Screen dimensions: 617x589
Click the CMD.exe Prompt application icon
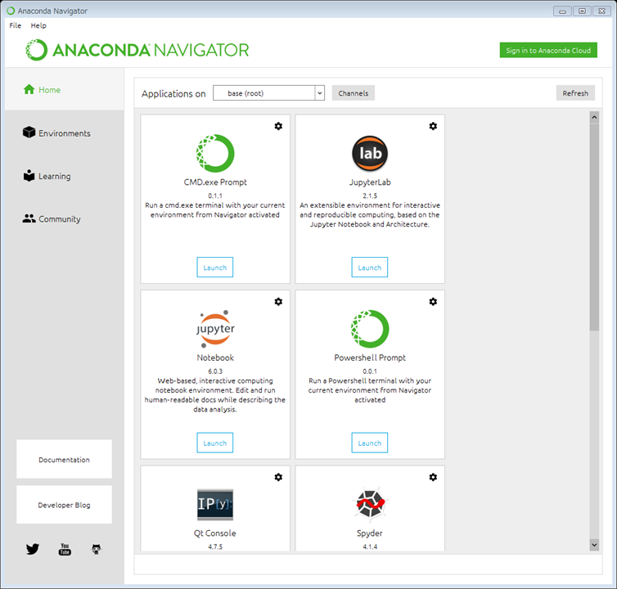215,154
